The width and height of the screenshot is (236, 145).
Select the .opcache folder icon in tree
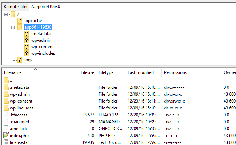(20, 21)
